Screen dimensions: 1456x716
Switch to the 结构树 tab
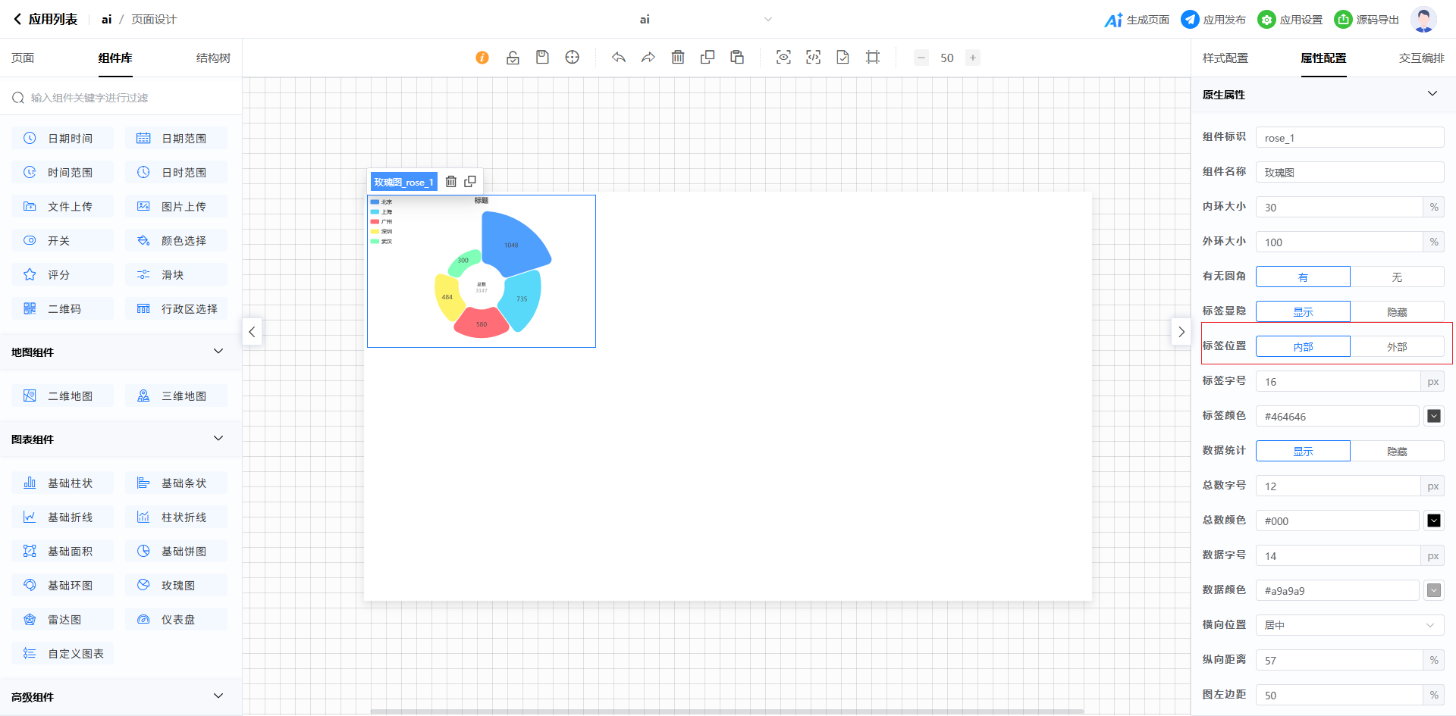pos(213,58)
